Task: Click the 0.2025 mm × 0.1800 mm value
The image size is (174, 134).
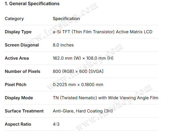Action: pyautogui.click(x=78, y=85)
